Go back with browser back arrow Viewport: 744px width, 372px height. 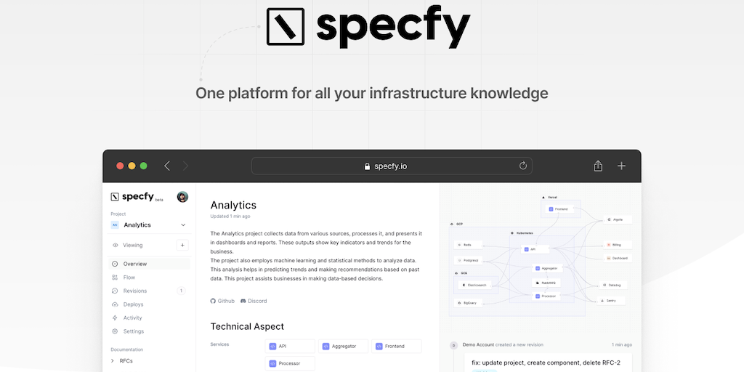pos(167,166)
